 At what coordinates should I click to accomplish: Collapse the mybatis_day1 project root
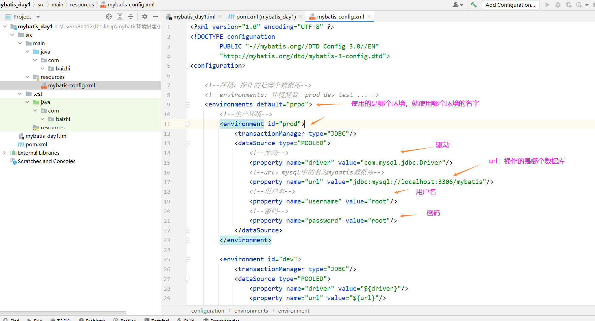pos(5,26)
